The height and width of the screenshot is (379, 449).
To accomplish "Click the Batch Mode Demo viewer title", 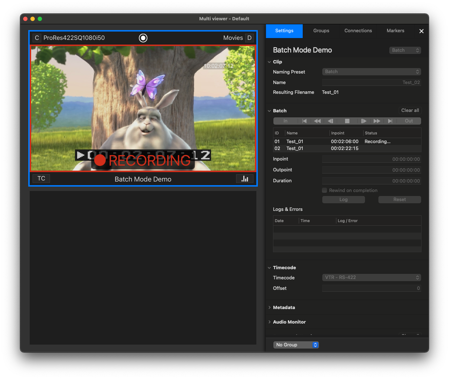I will pyautogui.click(x=143, y=179).
